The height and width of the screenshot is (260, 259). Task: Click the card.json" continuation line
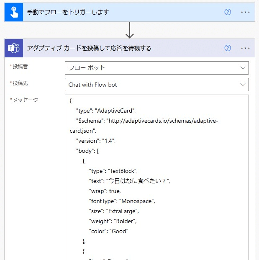tap(83, 131)
